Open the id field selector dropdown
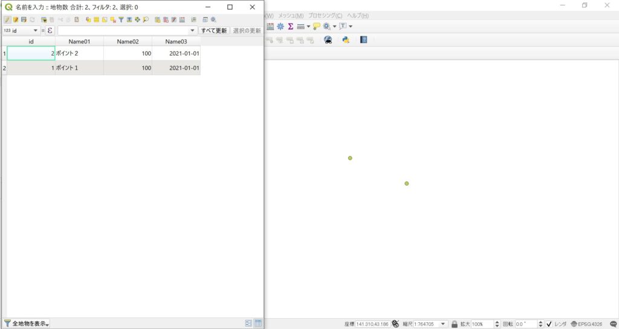 point(21,30)
